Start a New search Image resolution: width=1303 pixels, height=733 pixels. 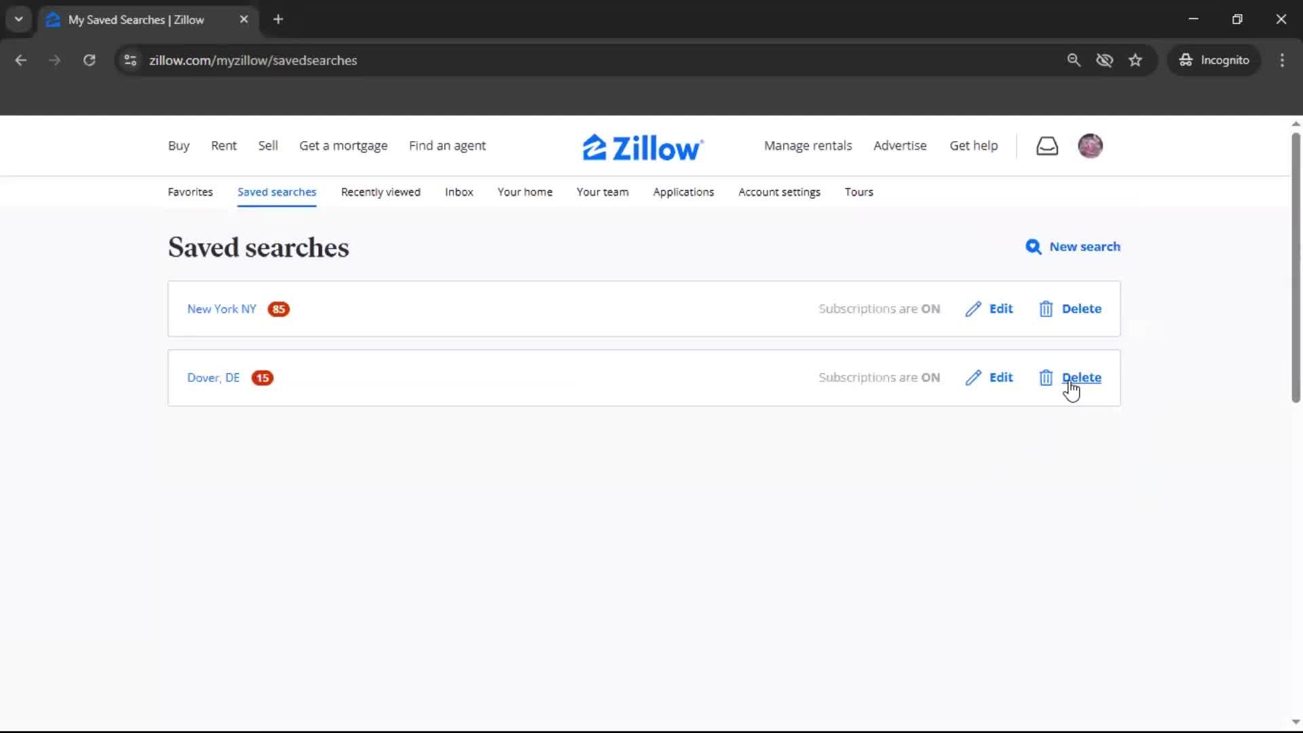click(x=1084, y=247)
